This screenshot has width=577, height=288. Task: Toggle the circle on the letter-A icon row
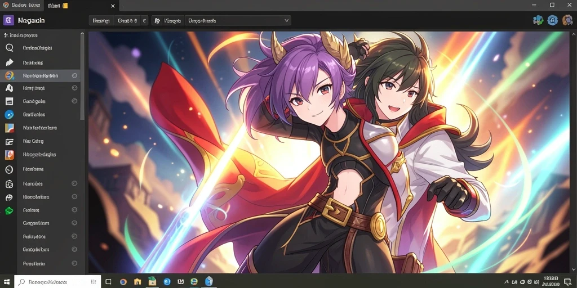coord(74,88)
